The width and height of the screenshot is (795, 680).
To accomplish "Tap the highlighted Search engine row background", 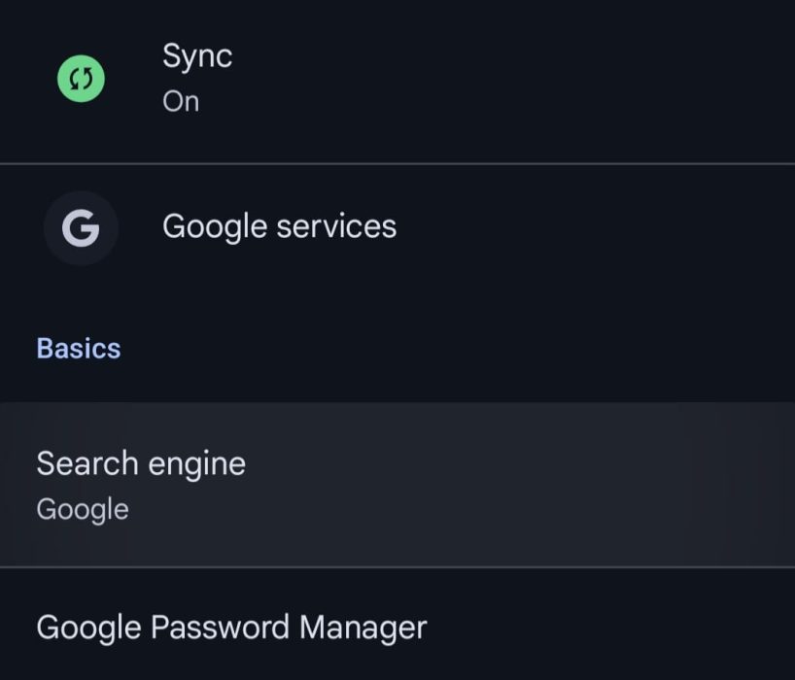I will (535, 486).
